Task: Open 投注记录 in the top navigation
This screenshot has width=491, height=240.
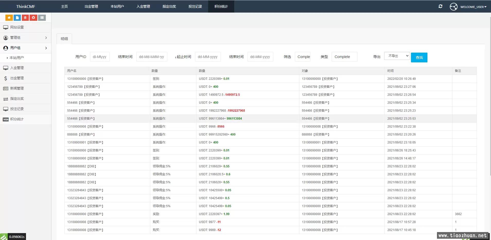Action: click(x=195, y=6)
